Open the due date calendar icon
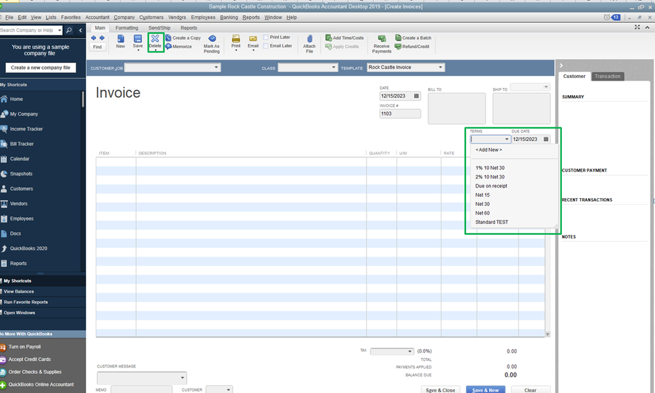The height and width of the screenshot is (393, 655). point(546,139)
